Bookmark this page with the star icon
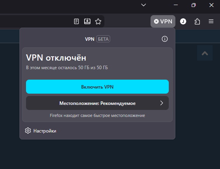Screen dimensions: 220x169 (98, 21)
